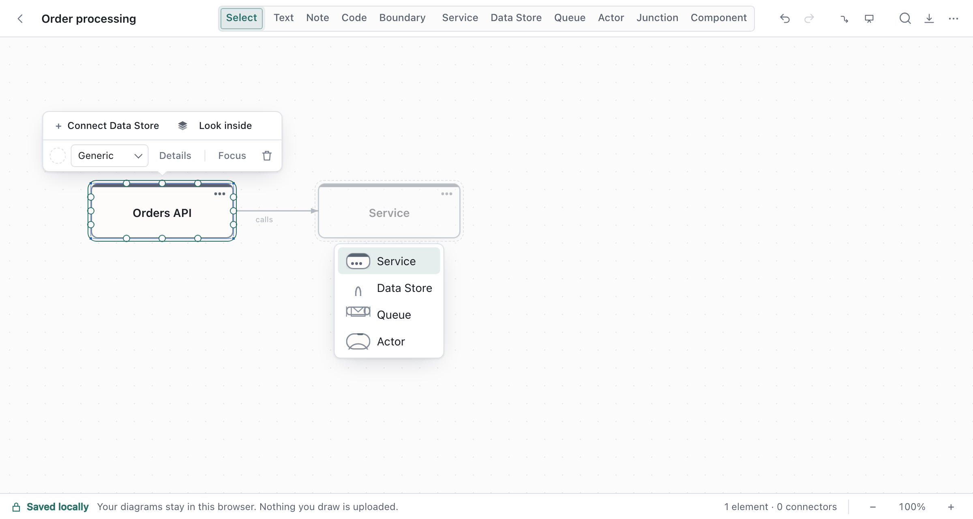Click the Data Store icon in the popup list
The image size is (973, 519).
click(358, 290)
